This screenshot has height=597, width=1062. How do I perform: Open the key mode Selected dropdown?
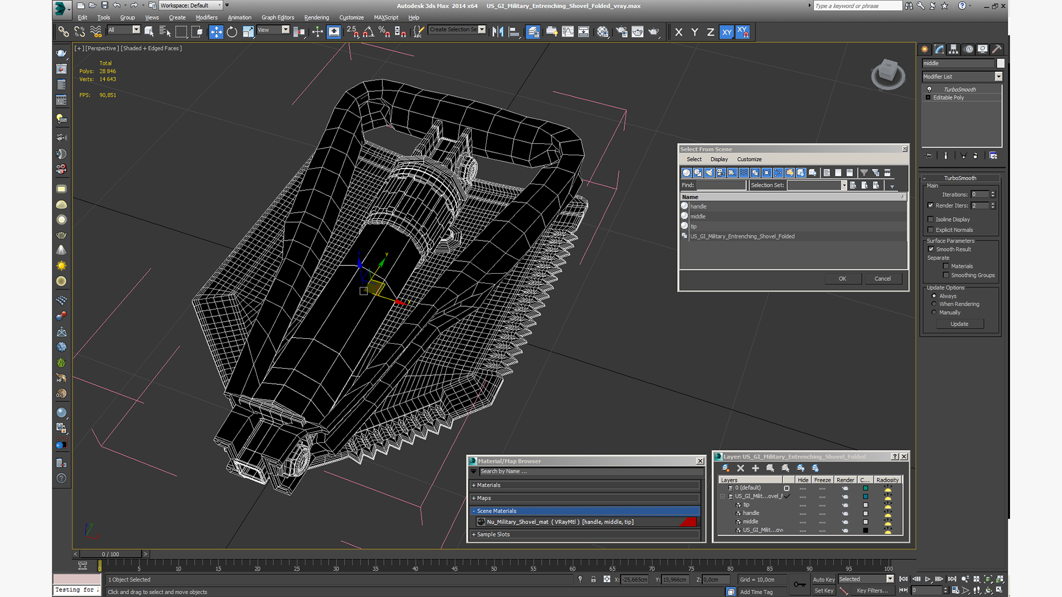pos(889,579)
